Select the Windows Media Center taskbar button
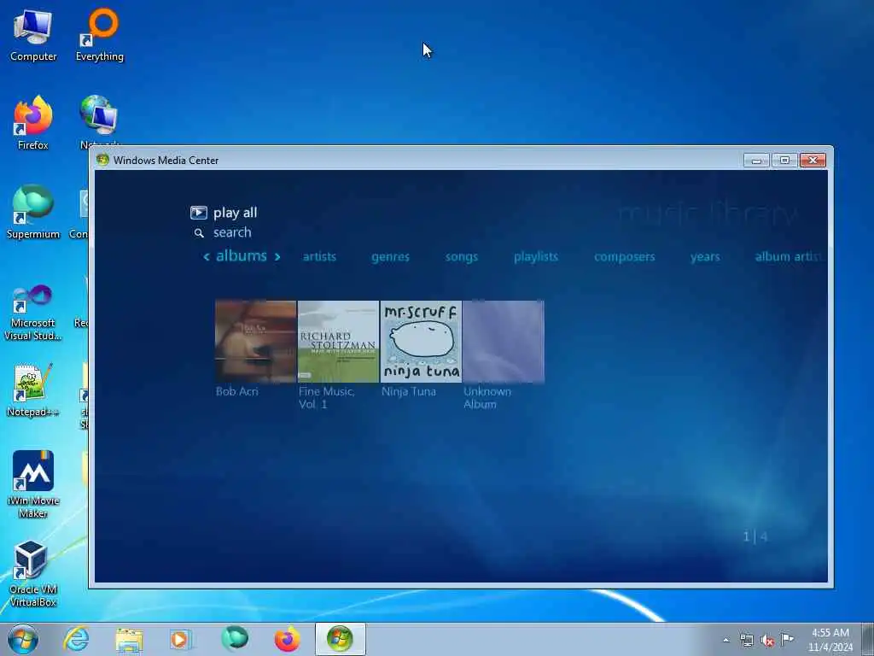This screenshot has height=656, width=874. point(340,639)
